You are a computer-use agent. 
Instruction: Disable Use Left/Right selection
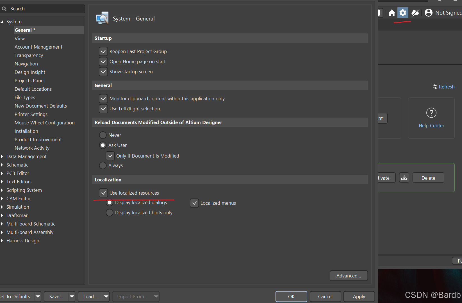tap(103, 109)
